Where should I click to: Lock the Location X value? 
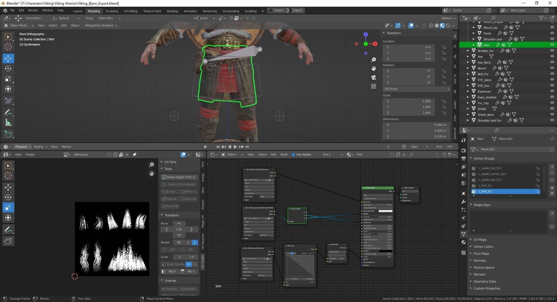click(x=444, y=47)
